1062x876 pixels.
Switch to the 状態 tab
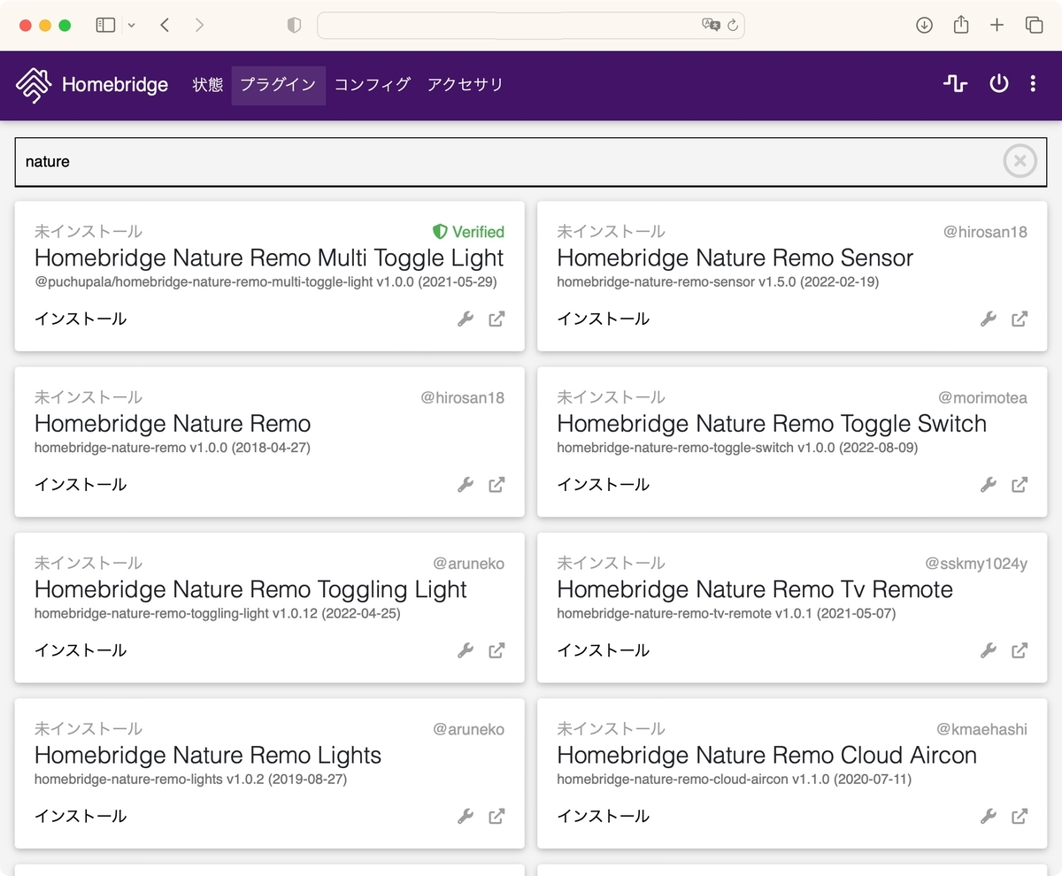[208, 85]
